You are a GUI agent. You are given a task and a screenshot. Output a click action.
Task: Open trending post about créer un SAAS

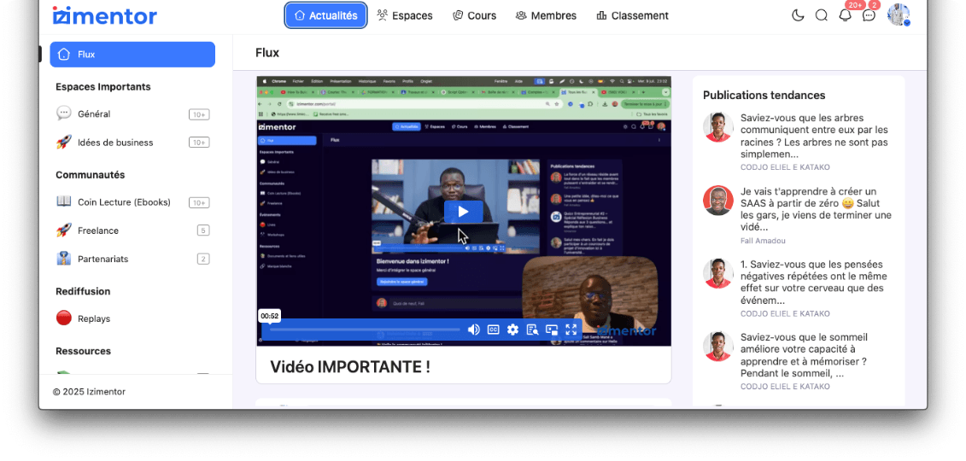point(816,209)
